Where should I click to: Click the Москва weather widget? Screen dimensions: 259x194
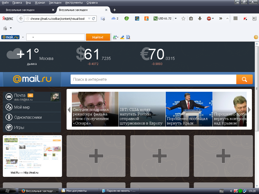(x=30, y=57)
